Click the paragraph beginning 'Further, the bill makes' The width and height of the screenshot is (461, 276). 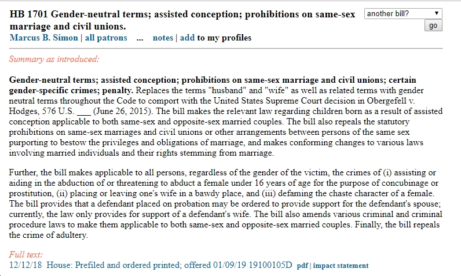coord(225,204)
